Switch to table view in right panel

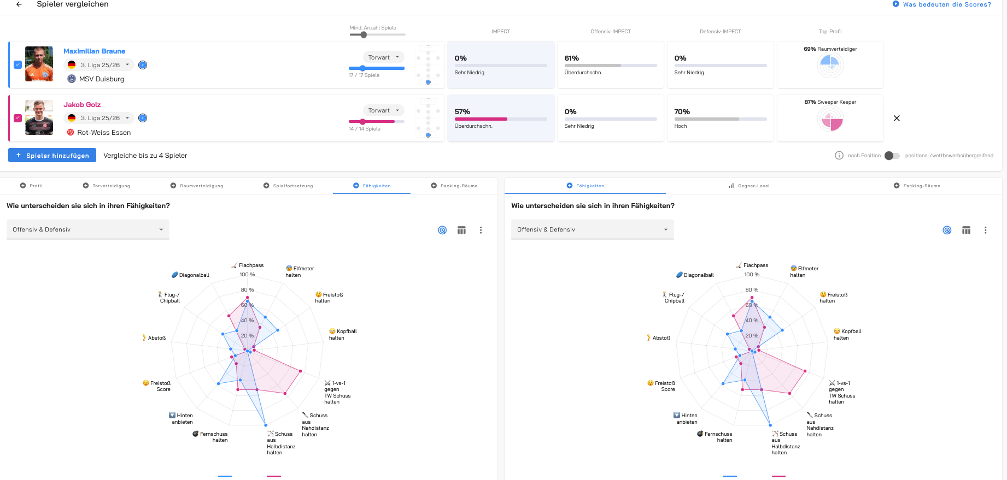point(966,230)
